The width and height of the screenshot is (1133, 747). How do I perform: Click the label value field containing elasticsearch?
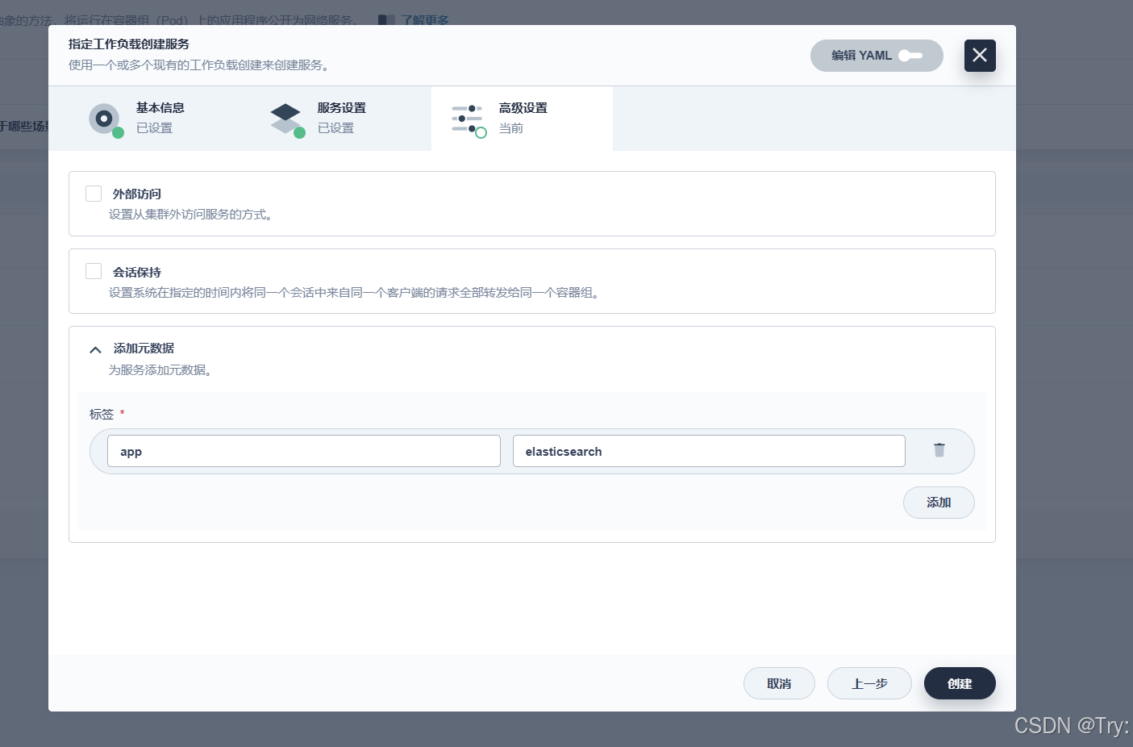point(709,451)
